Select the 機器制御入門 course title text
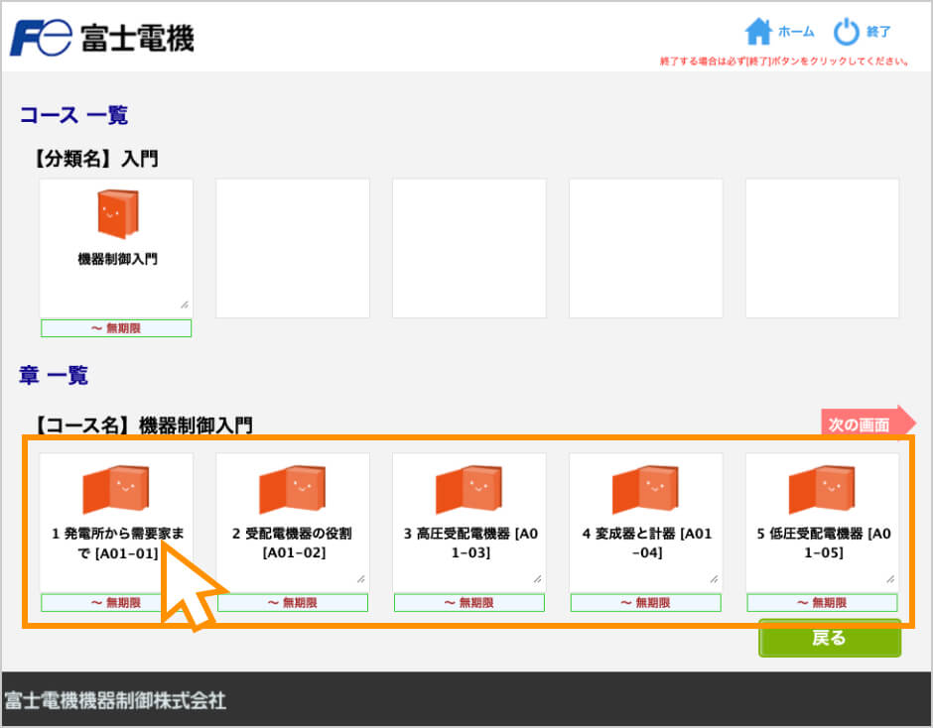Viewport: 933px width, 728px height. click(x=118, y=259)
